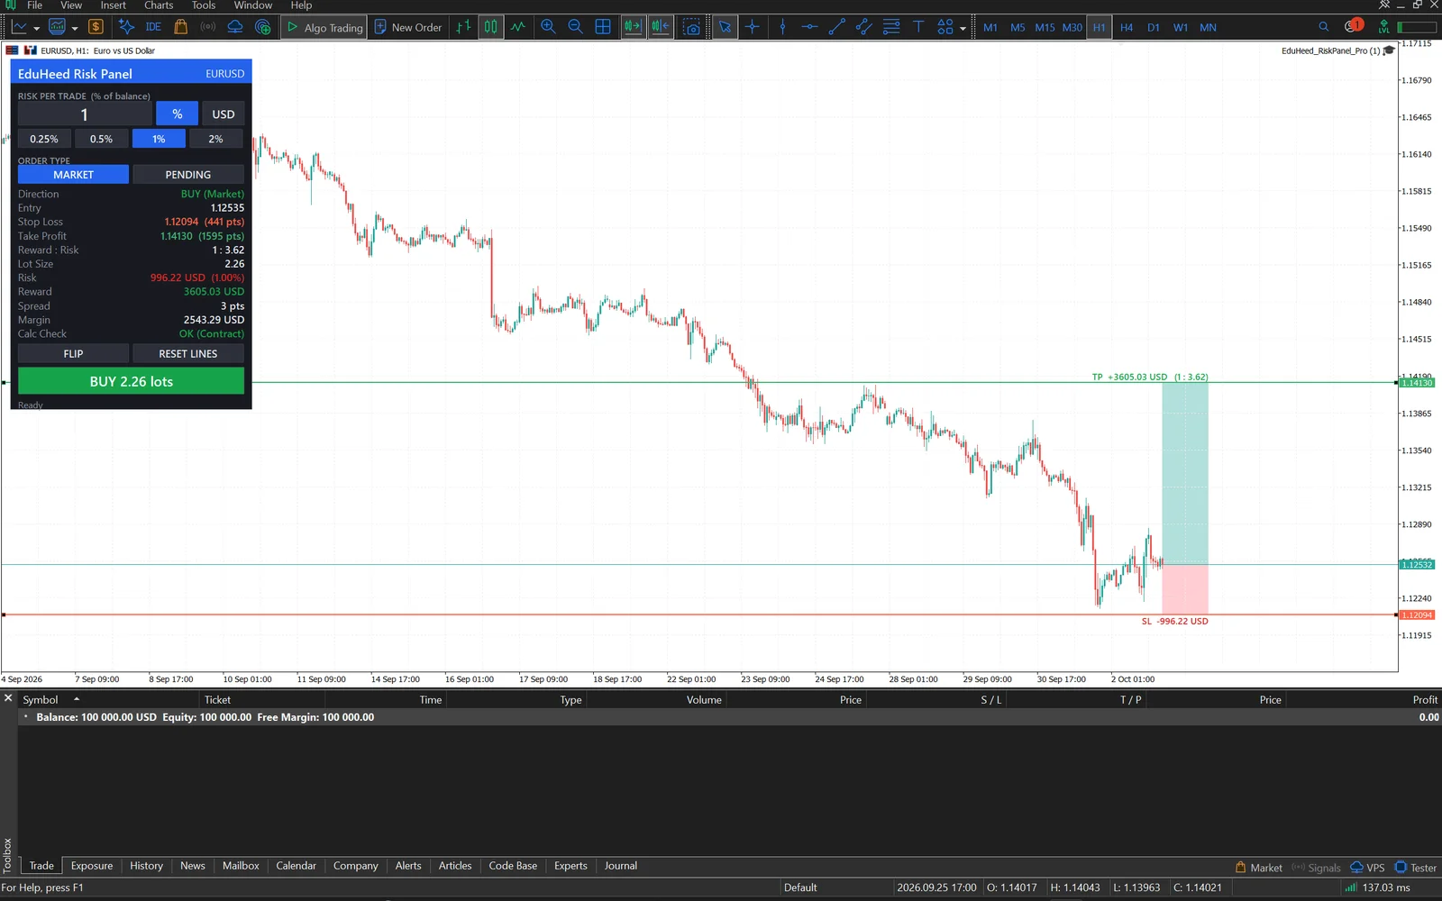The height and width of the screenshot is (901, 1442).
Task: Open the search magnifier in toolbar
Action: tap(1323, 27)
